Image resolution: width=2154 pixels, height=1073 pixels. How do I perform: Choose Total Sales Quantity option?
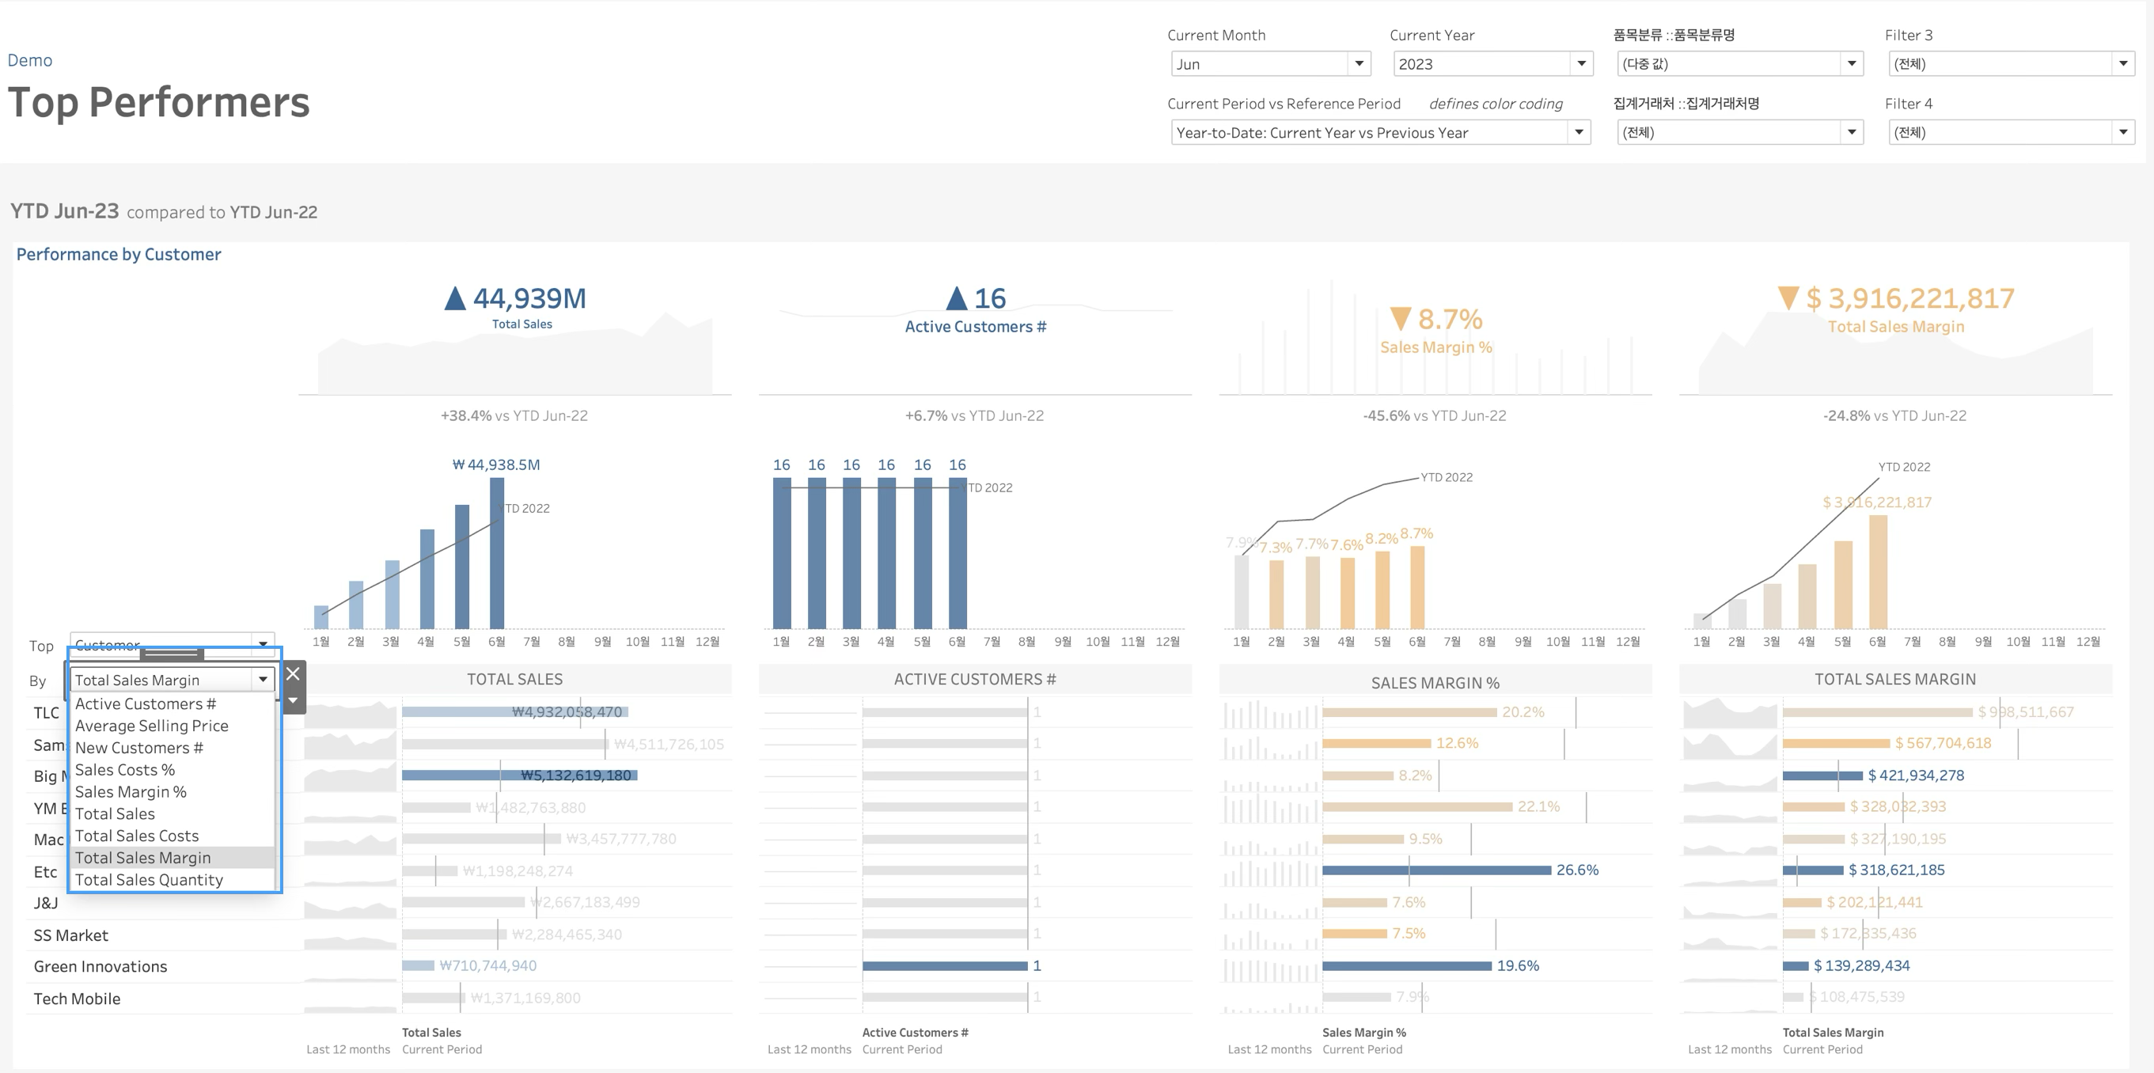click(149, 880)
